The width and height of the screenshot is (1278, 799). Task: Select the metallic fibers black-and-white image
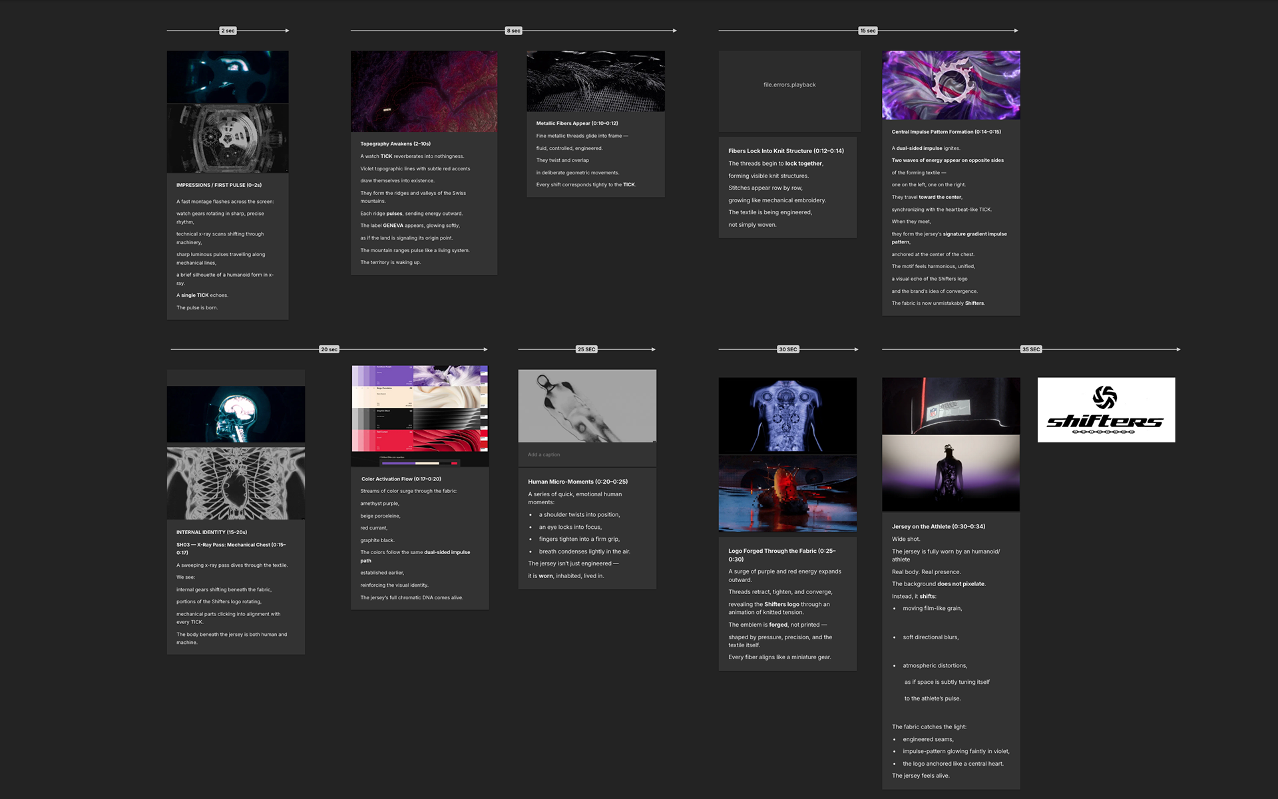(595, 81)
